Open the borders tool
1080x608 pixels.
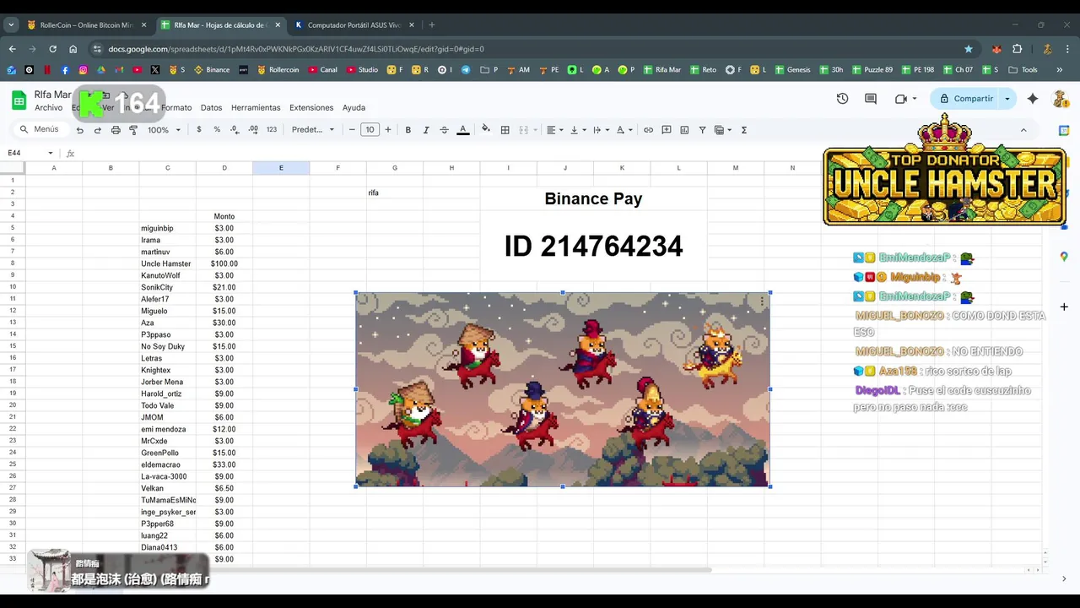point(505,130)
